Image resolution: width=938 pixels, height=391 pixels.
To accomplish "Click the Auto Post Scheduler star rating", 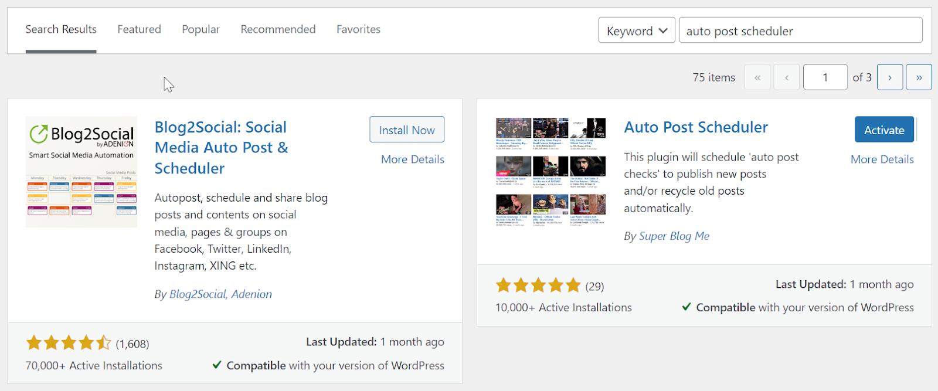I will point(538,285).
